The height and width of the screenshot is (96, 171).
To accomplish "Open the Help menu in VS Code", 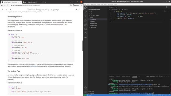I will 115,5.
